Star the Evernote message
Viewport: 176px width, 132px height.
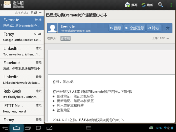[x=168, y=28]
